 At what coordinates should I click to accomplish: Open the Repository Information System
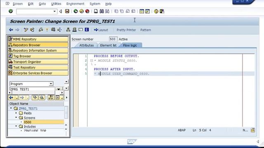click(x=38, y=50)
